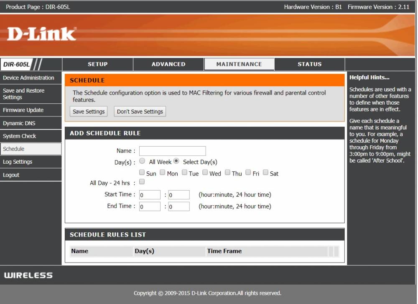Click the Save Settings button

click(89, 111)
